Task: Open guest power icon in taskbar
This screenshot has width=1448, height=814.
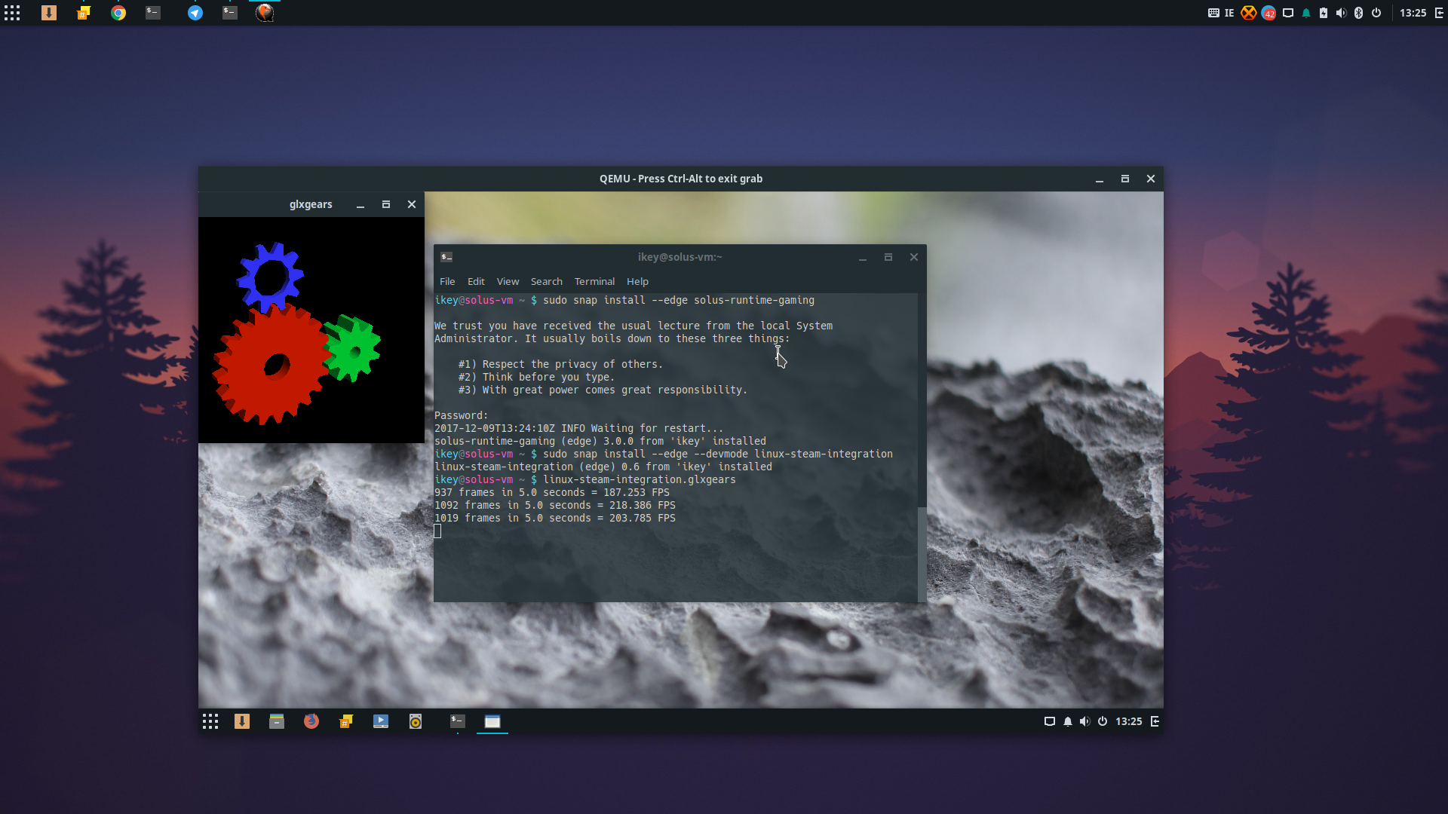Action: tap(1103, 721)
